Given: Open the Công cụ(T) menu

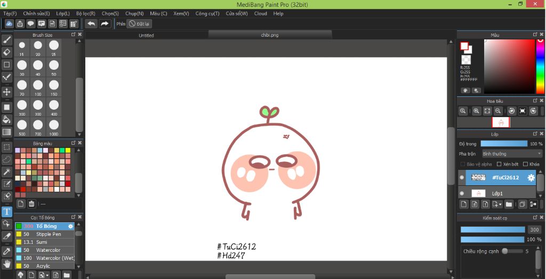Looking at the screenshot, I should (x=207, y=13).
